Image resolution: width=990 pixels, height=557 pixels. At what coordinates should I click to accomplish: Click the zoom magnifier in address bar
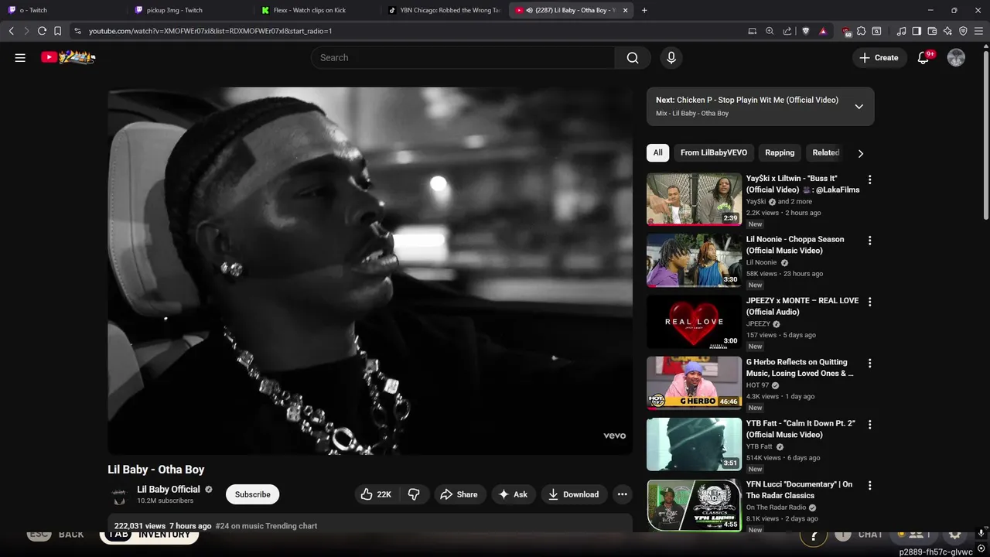pos(770,31)
